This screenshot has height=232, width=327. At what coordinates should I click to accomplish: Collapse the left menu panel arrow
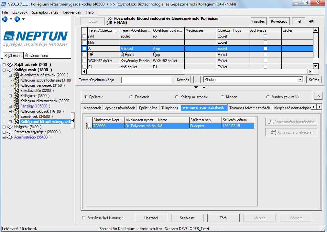click(x=73, y=121)
